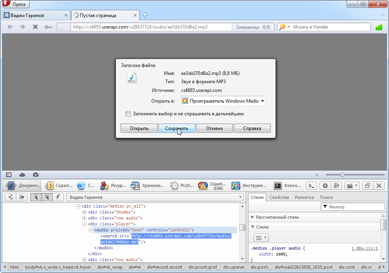Collapse div class player node

84,224
